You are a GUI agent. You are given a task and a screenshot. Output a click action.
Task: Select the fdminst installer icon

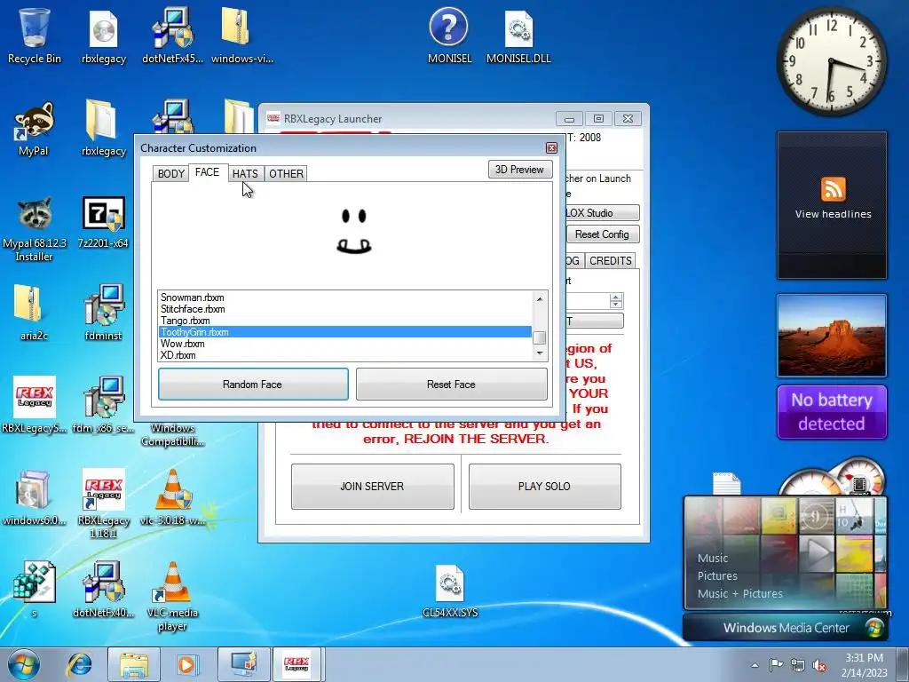click(103, 312)
